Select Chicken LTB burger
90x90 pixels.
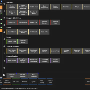[22, 22]
